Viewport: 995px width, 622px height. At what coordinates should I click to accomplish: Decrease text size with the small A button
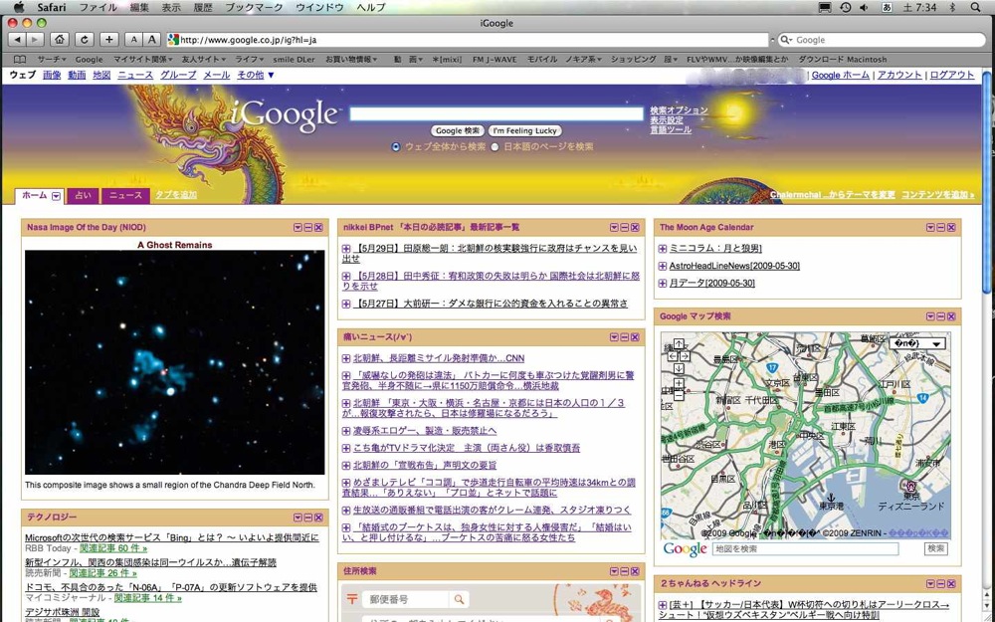tap(133, 40)
